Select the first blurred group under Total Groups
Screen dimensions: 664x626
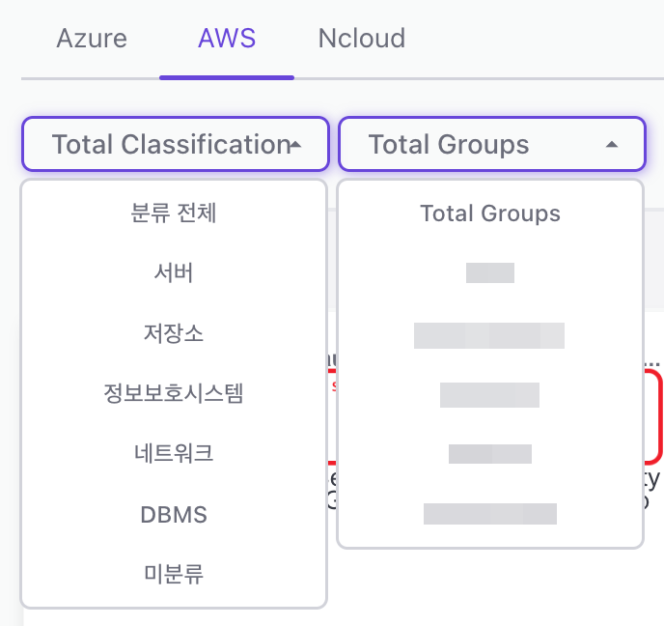490,273
